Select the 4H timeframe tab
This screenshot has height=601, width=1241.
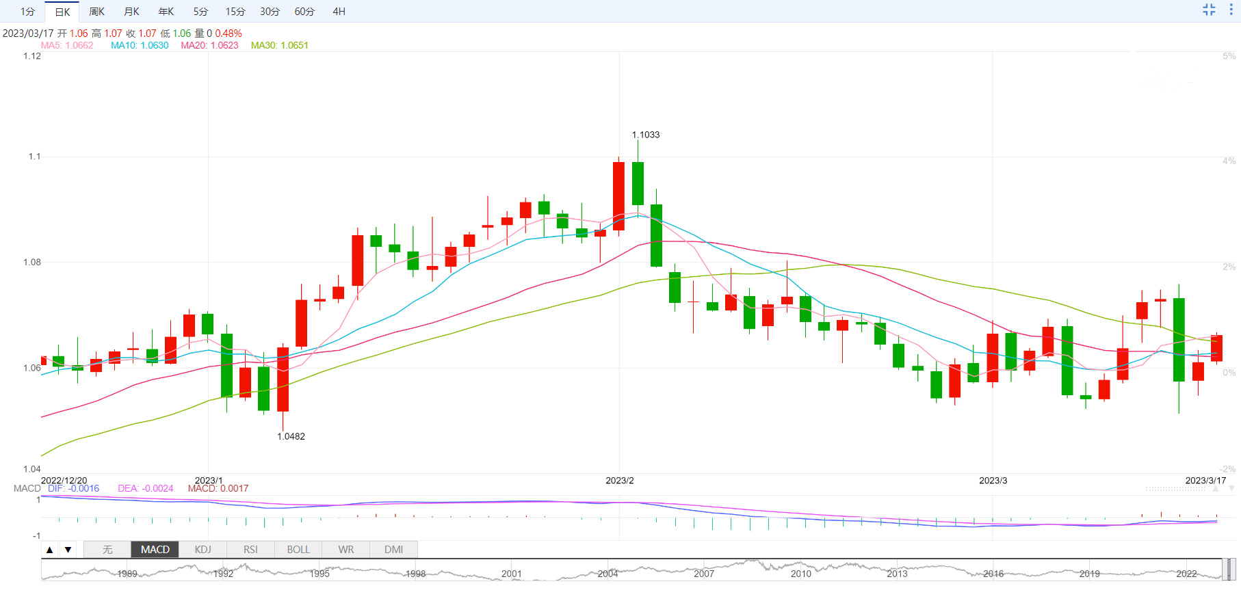(339, 12)
